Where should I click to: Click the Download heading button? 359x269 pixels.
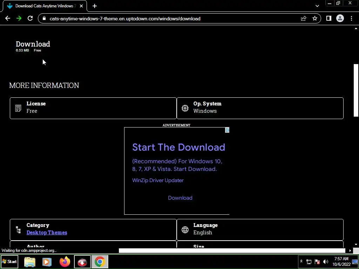(x=33, y=44)
